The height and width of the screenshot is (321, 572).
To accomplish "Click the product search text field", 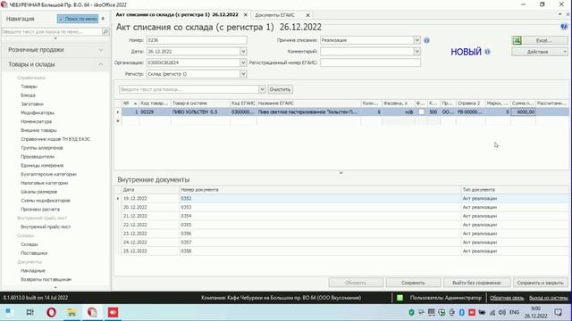I will pos(189,89).
